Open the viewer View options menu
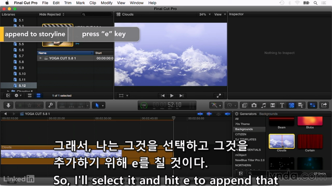 219,14
